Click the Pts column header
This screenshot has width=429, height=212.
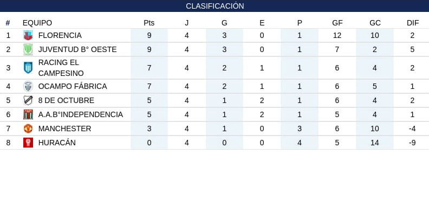[x=149, y=23]
